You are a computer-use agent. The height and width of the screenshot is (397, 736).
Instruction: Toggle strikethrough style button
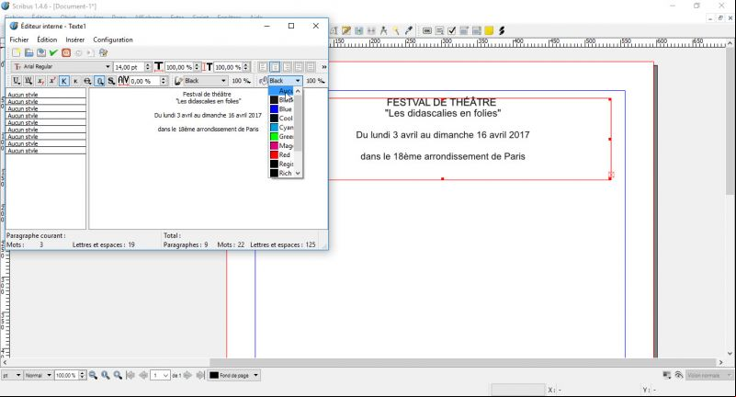click(87, 81)
